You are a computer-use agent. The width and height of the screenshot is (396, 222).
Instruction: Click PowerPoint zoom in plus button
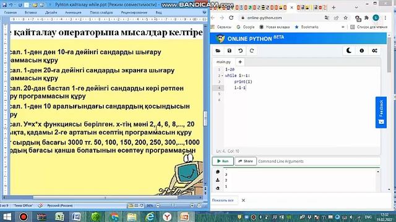coord(192,205)
